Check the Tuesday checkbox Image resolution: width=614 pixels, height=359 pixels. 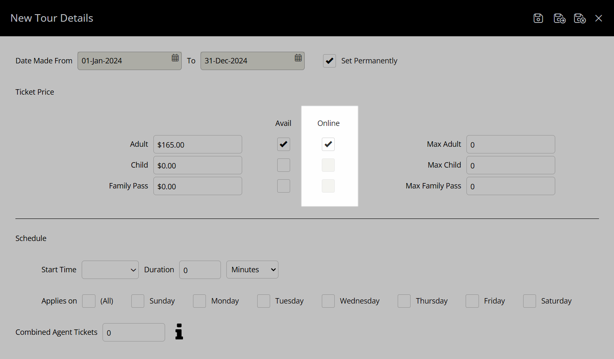coord(263,301)
